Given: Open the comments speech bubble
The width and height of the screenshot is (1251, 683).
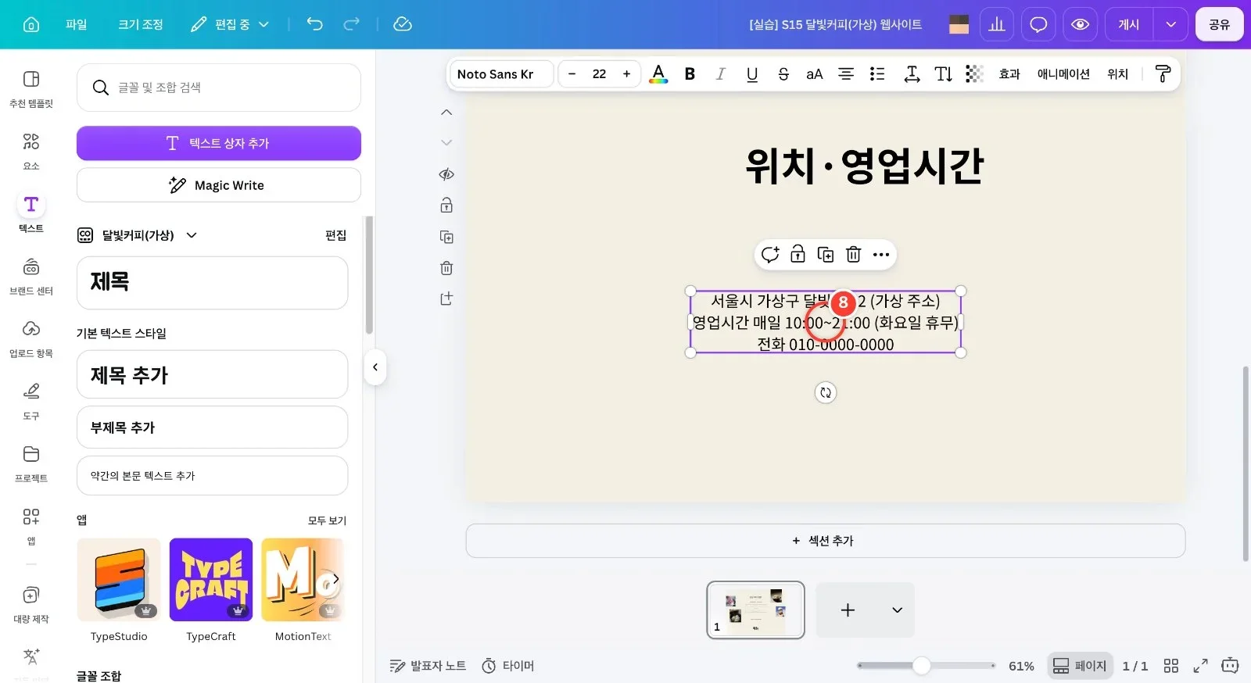Looking at the screenshot, I should click(x=1038, y=24).
